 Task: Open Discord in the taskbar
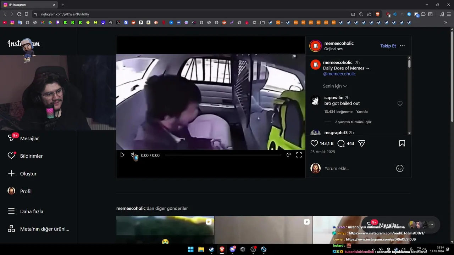[232, 249]
